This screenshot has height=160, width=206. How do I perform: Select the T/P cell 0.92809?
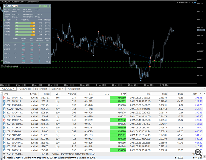click(x=118, y=128)
